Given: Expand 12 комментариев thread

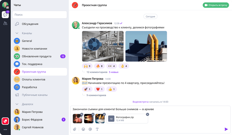Looking at the screenshot, I should point(97,72).
